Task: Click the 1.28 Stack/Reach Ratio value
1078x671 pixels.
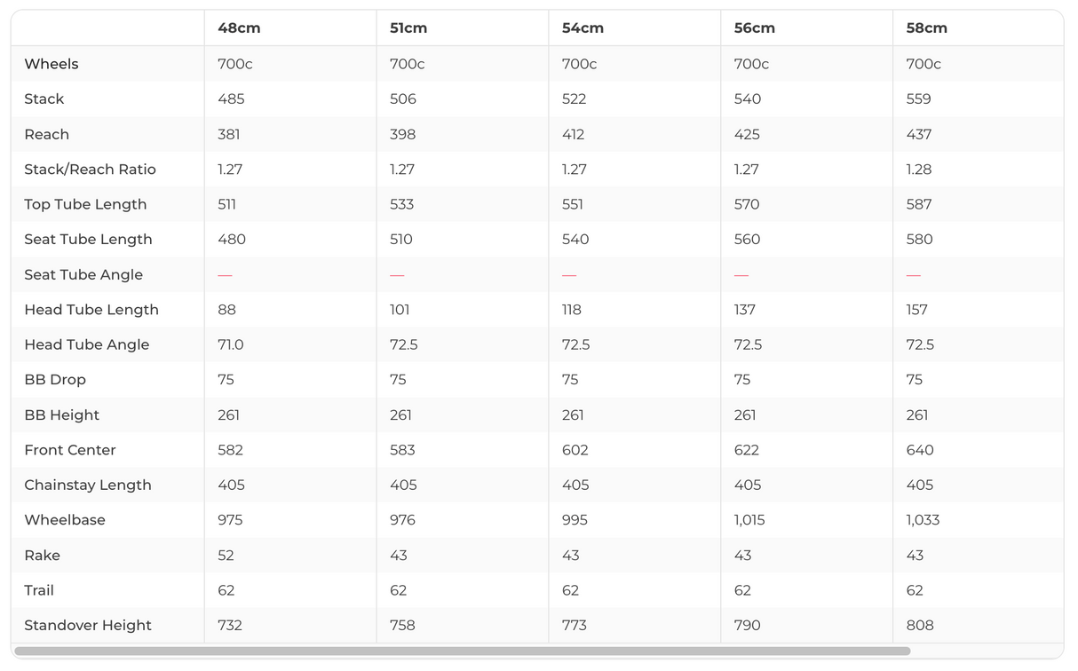Action: (919, 170)
